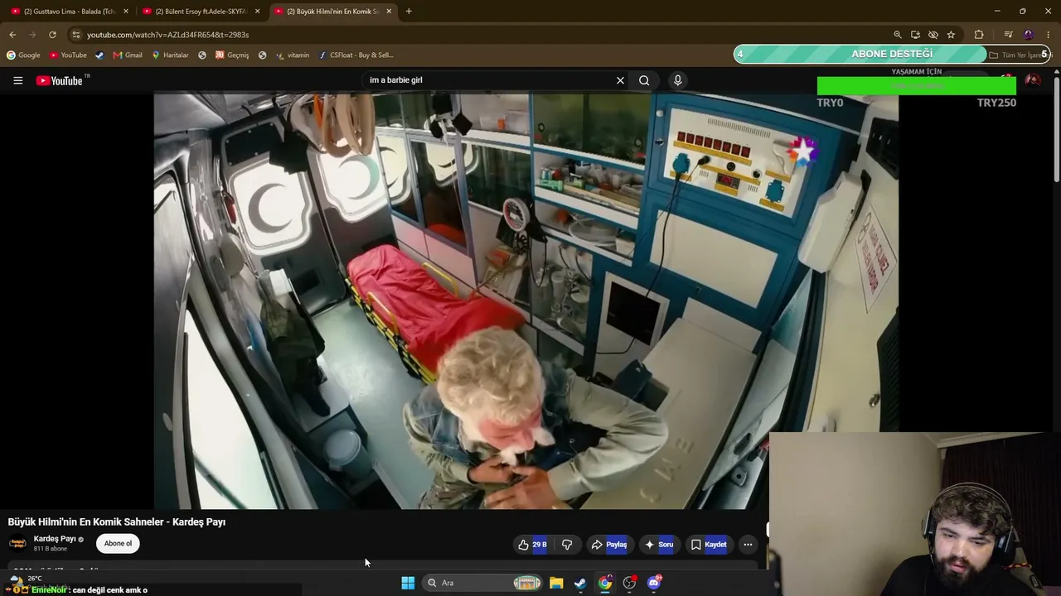Open the vitamin bookmark
This screenshot has height=596, width=1061.
point(293,55)
